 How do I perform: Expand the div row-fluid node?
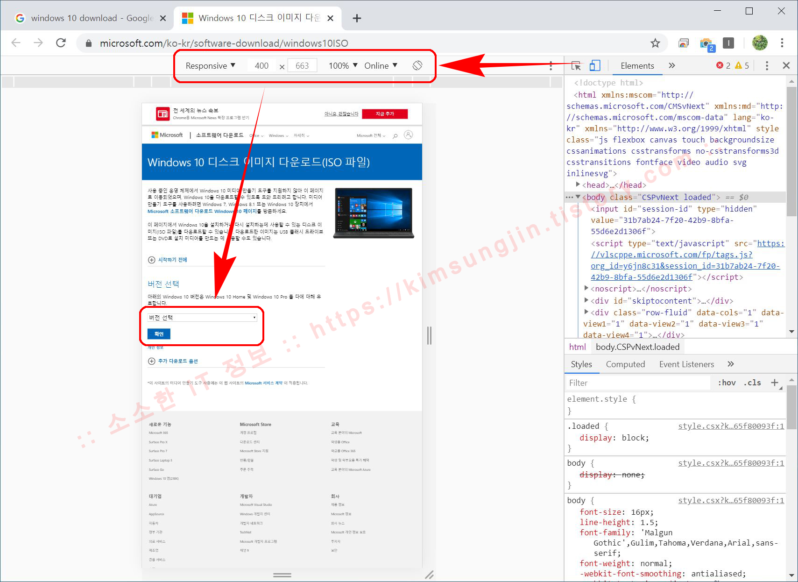[587, 312]
